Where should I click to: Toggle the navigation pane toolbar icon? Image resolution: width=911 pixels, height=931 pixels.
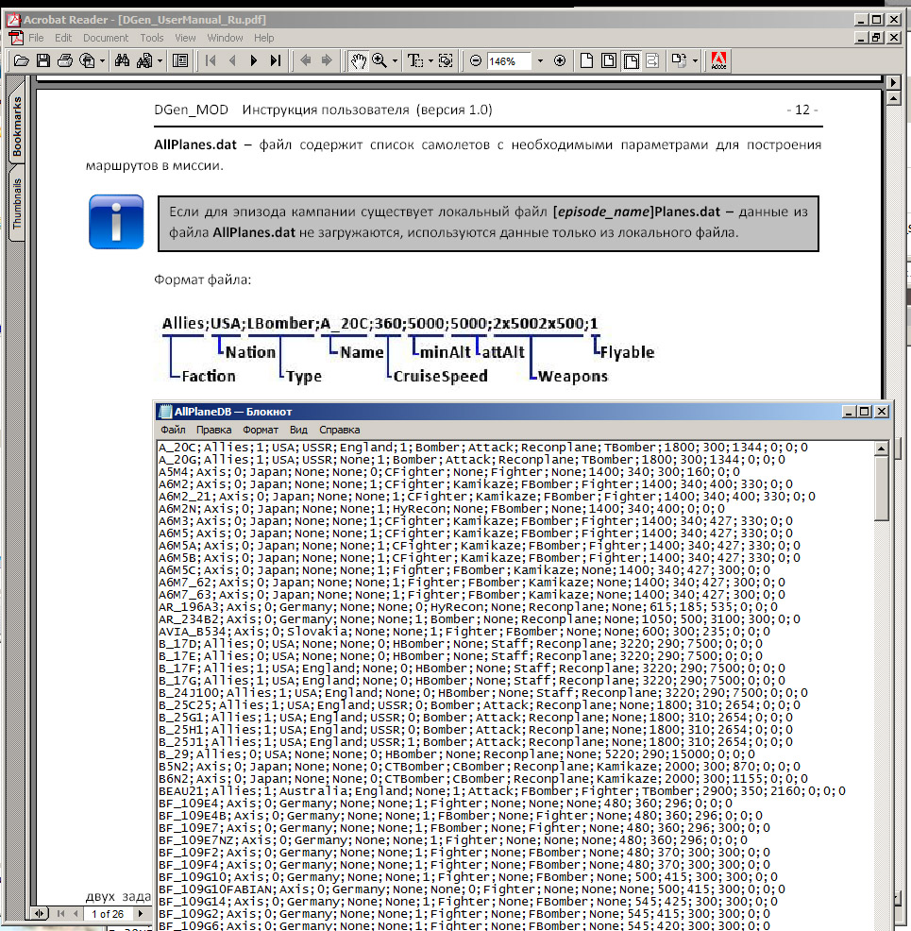click(x=179, y=60)
